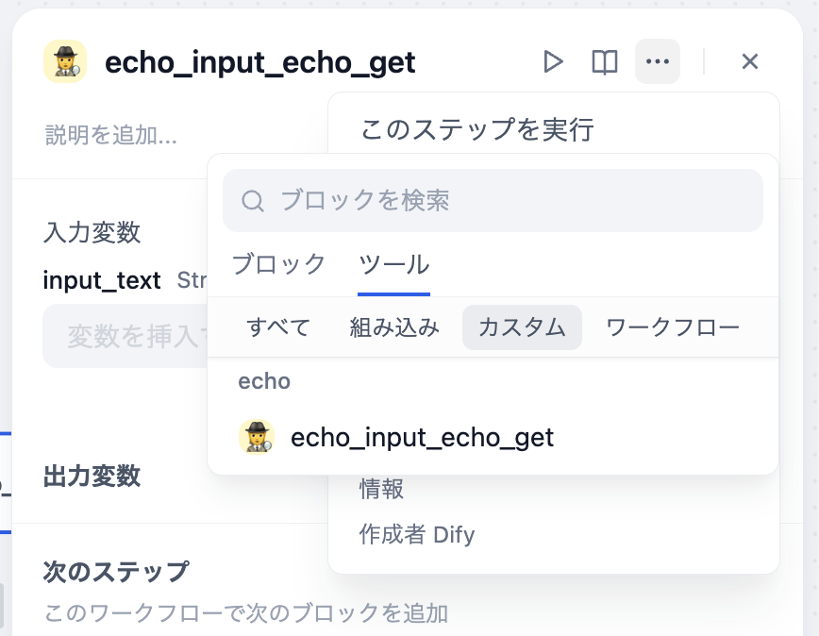The height and width of the screenshot is (636, 819).
Task: Run the step with the play icon
Action: (554, 60)
